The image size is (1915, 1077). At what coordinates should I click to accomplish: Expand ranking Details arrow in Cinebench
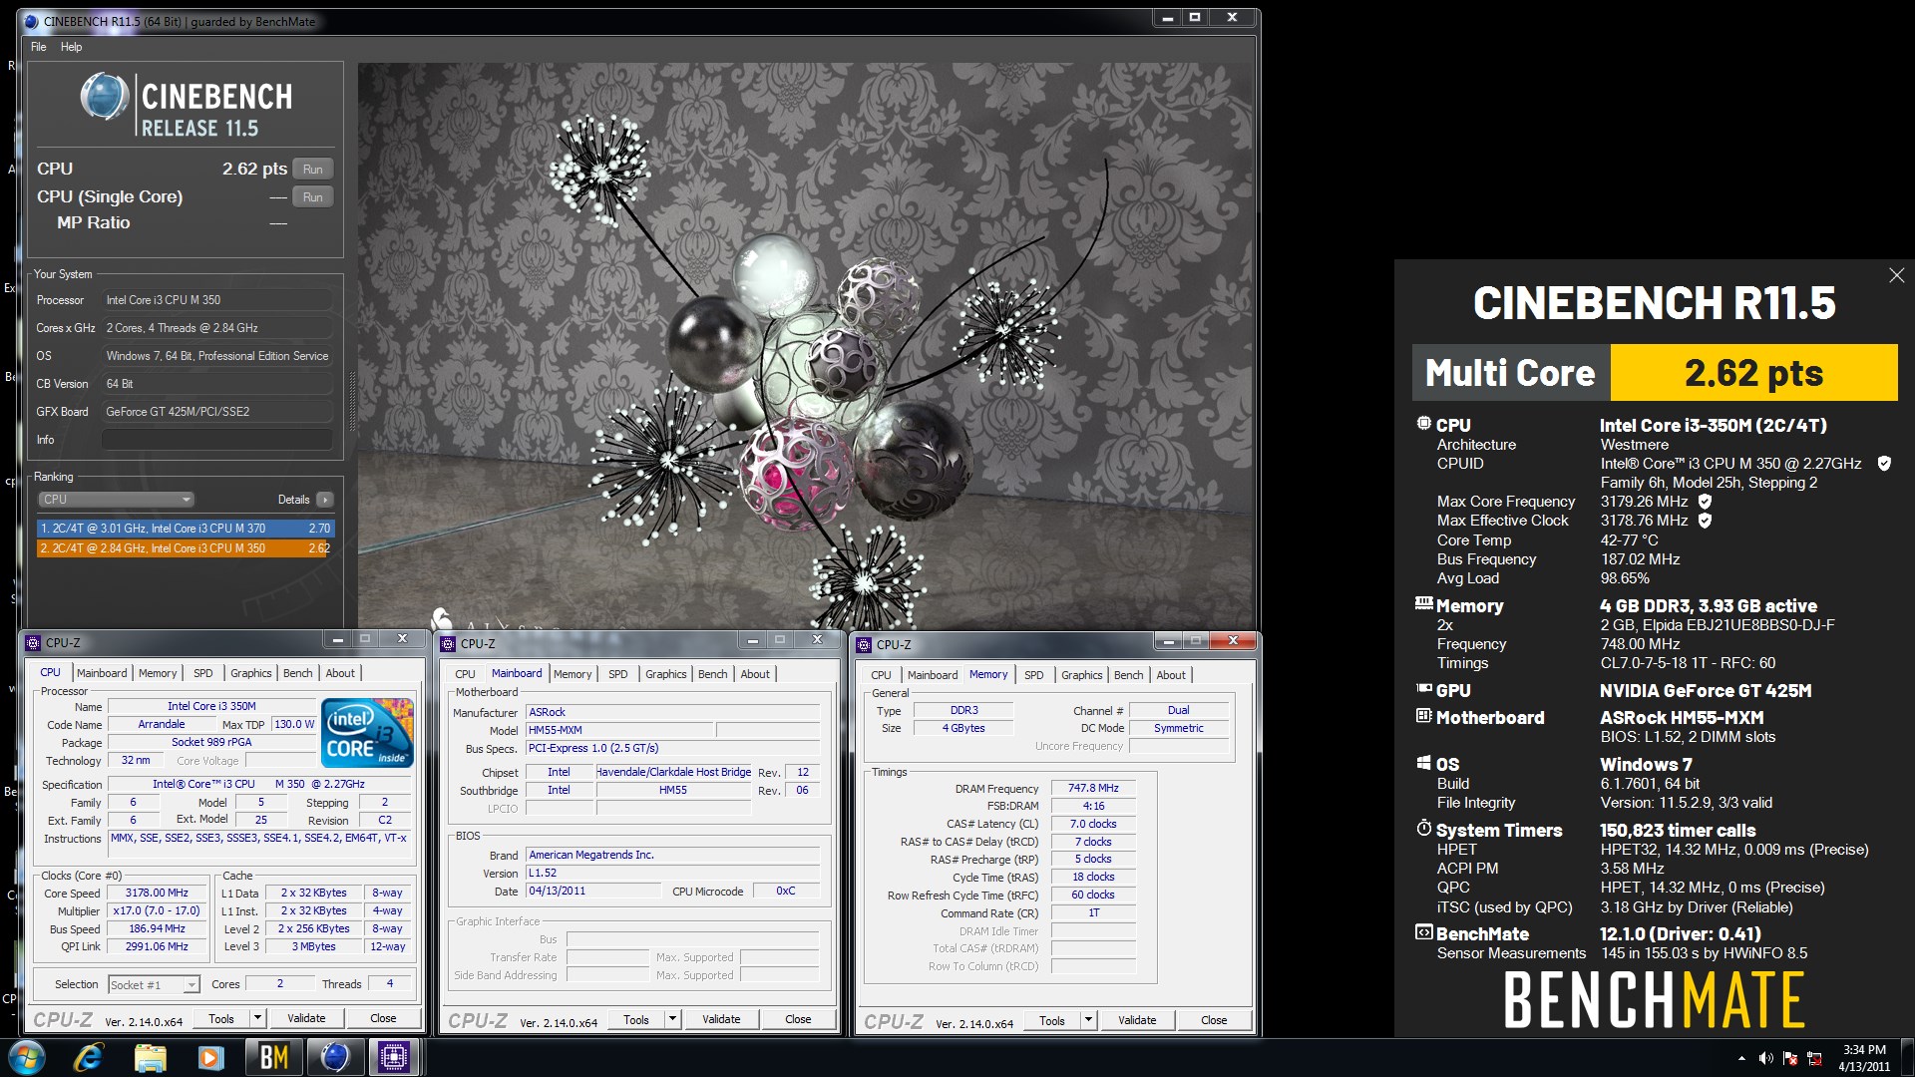tap(324, 500)
